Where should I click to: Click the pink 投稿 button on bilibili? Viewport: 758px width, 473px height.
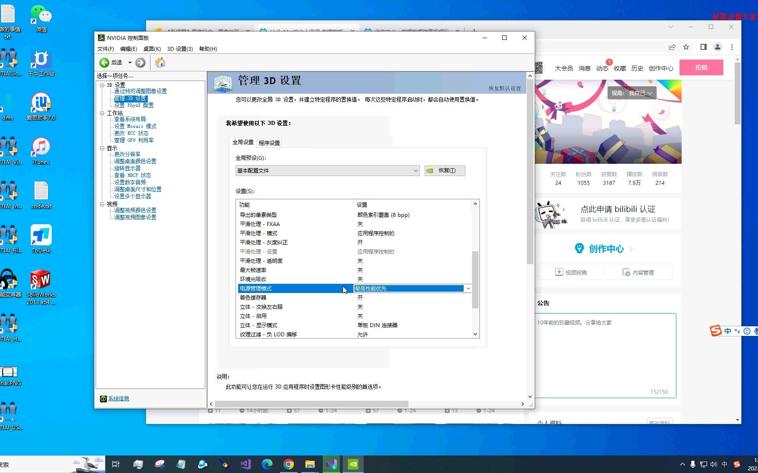(701, 67)
